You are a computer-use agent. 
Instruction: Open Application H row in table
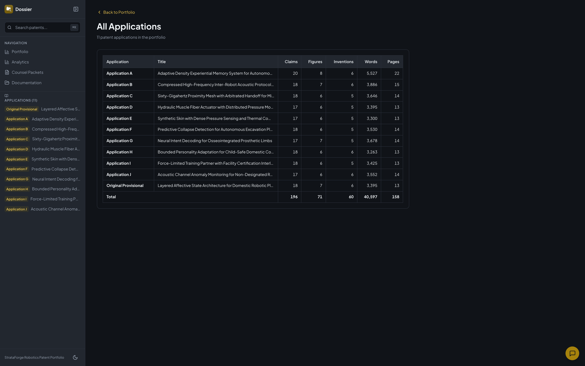tap(253, 152)
